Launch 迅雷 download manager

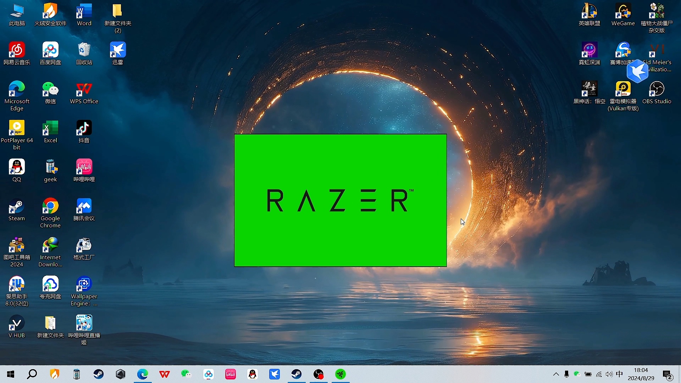click(117, 50)
